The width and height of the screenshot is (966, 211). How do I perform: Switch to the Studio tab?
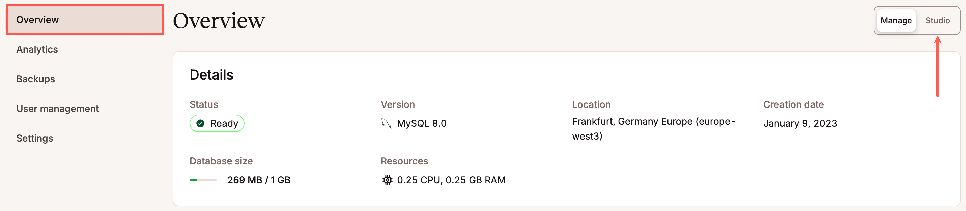(938, 21)
